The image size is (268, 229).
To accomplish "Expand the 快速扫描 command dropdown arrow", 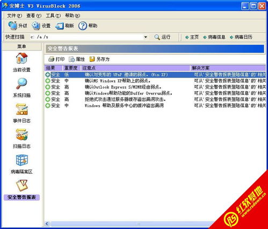I will coord(146,37).
